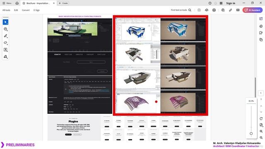This screenshot has height=149, width=265.
Task: Go to the previous page
Action: [x=261, y=106]
